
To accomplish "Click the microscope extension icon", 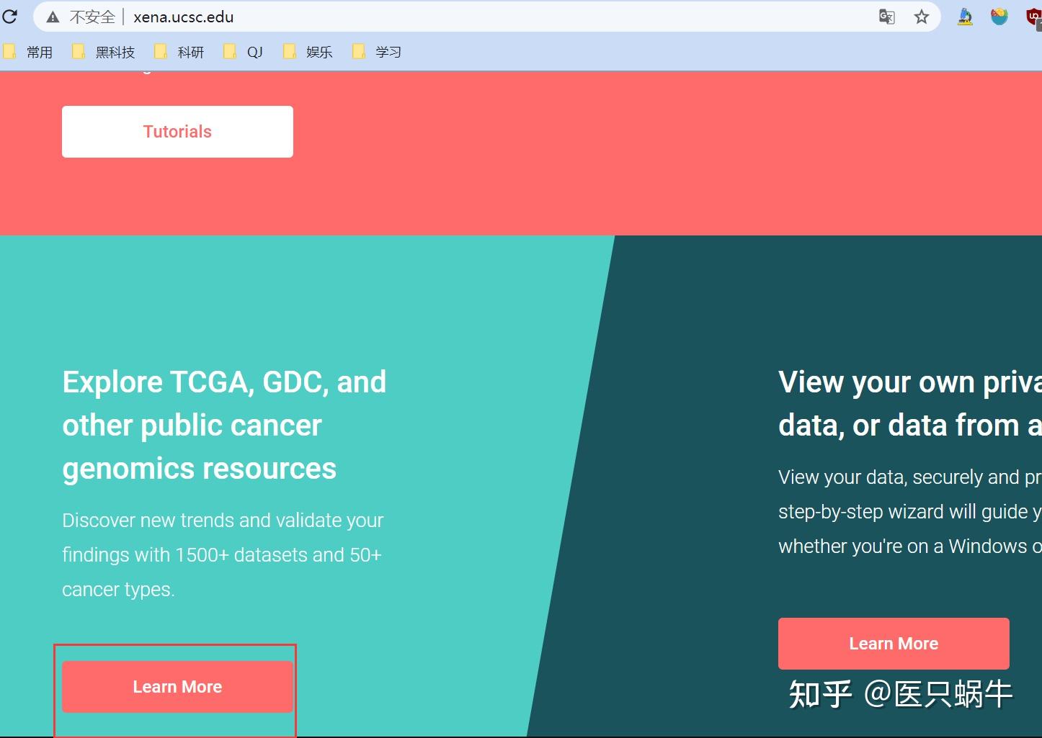I will coord(966,17).
